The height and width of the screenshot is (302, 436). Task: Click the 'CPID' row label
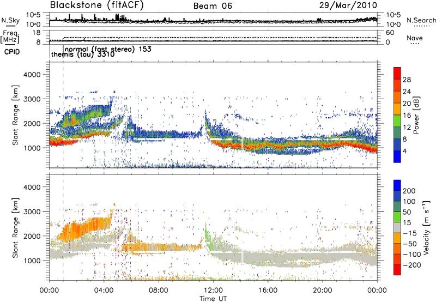12,52
